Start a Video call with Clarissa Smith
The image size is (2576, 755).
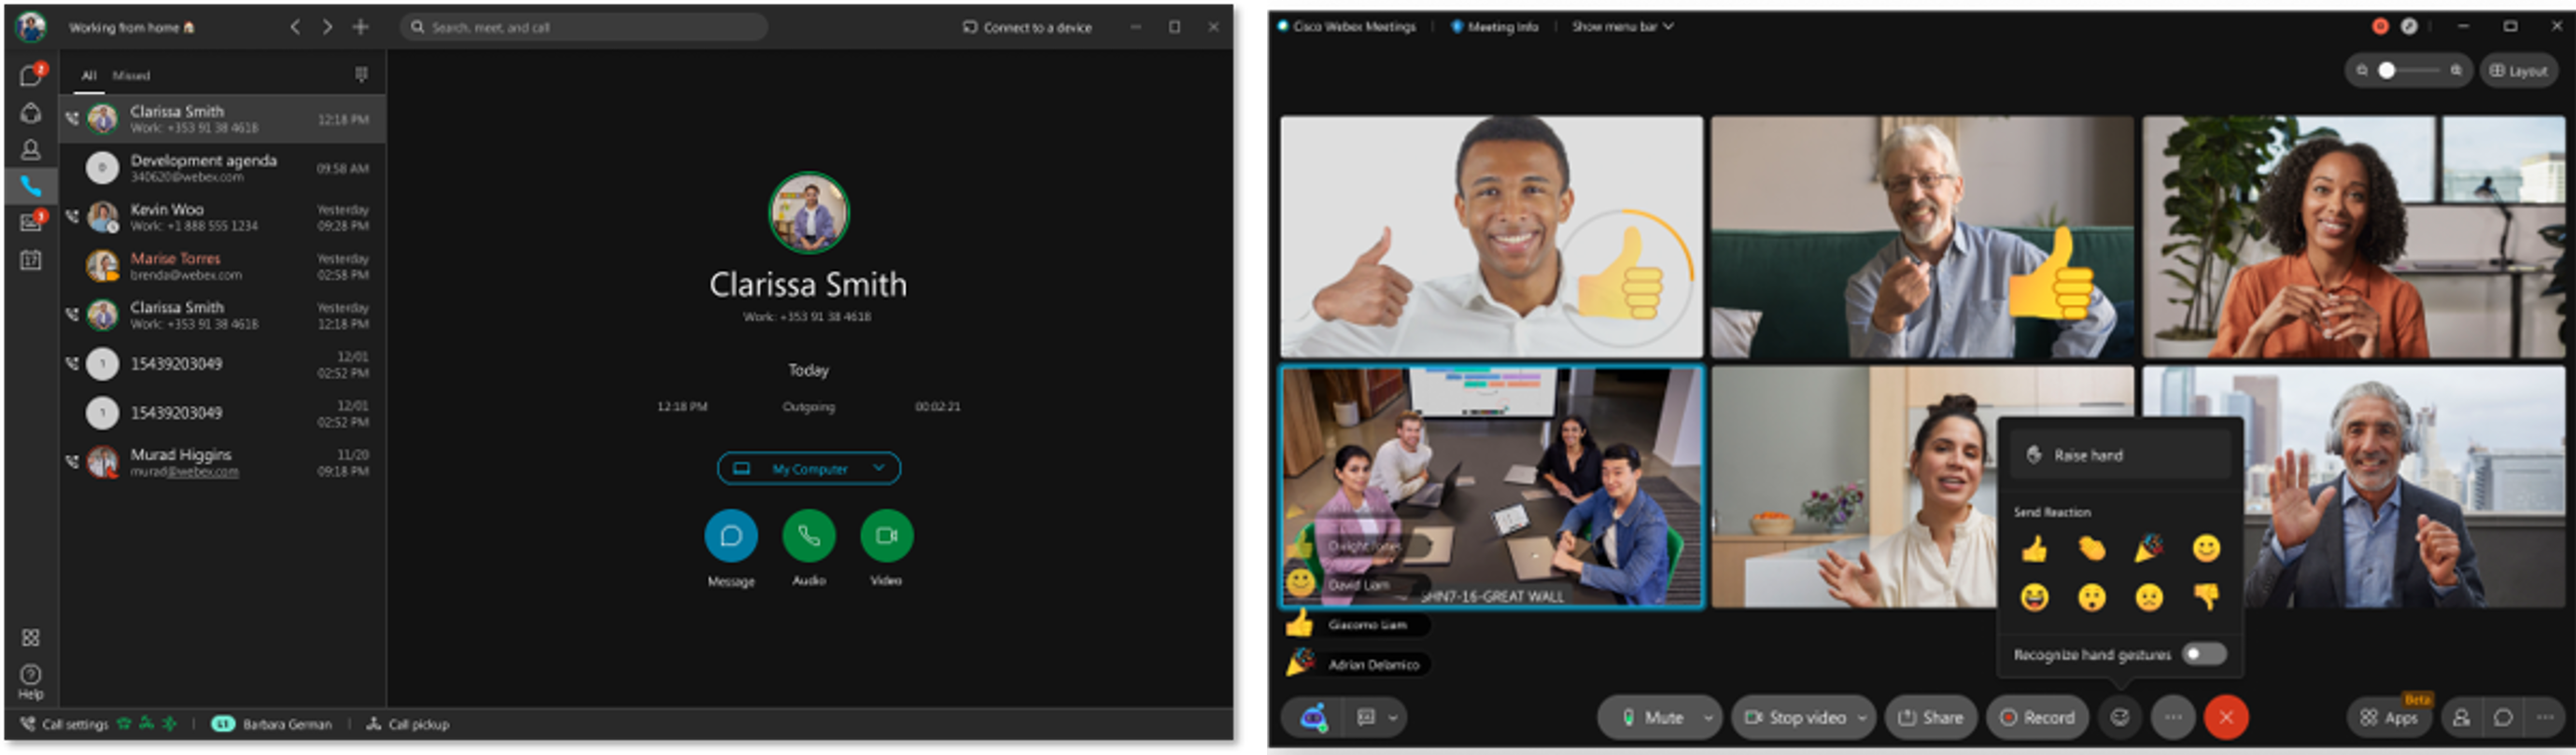(x=886, y=536)
